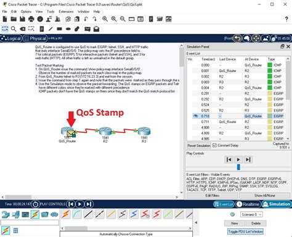Toggle the Constant Delay checkbox

coord(214,145)
